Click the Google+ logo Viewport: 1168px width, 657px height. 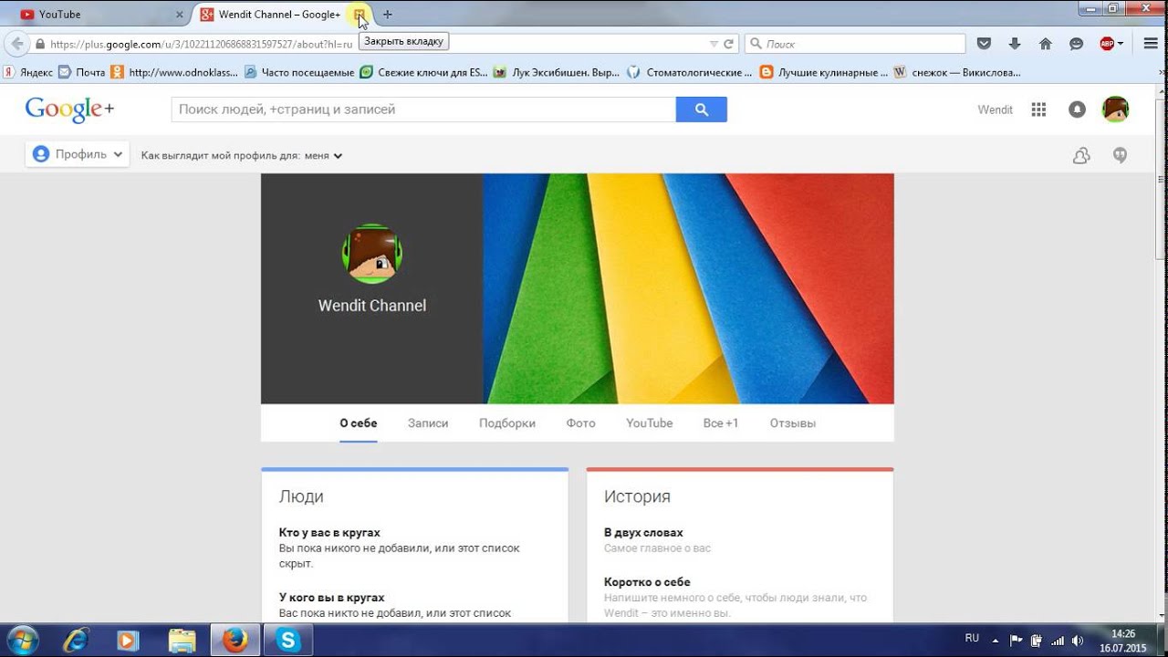[69, 109]
